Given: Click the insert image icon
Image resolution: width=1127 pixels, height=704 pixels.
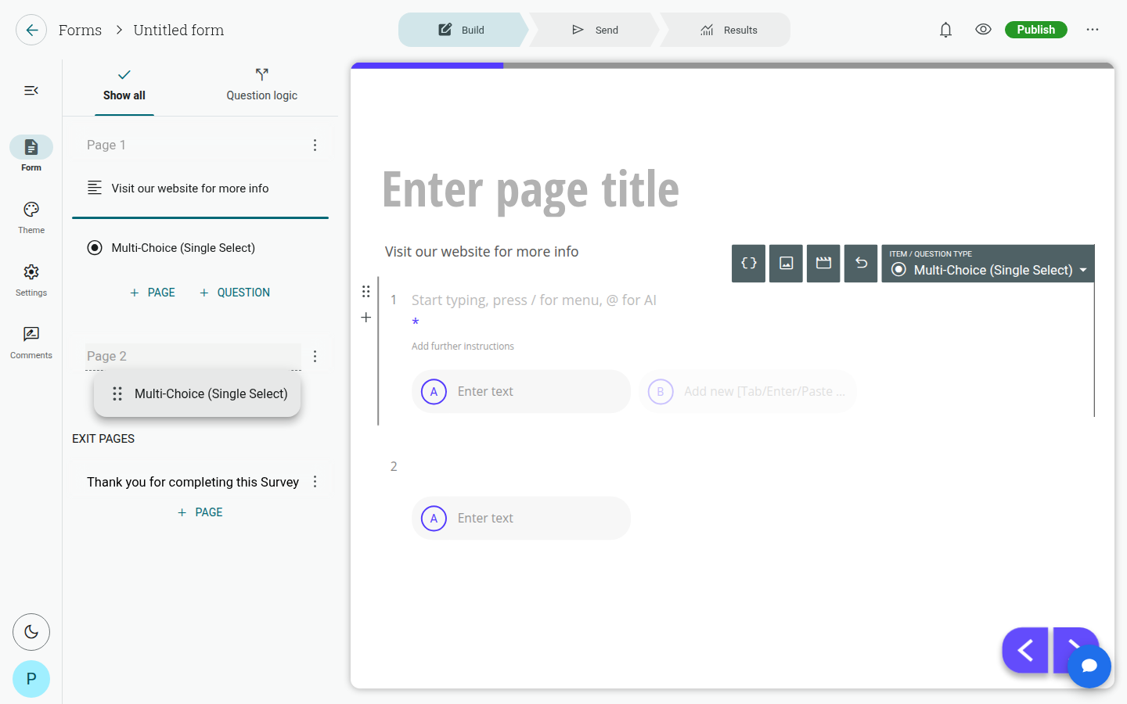Looking at the screenshot, I should click(x=787, y=264).
